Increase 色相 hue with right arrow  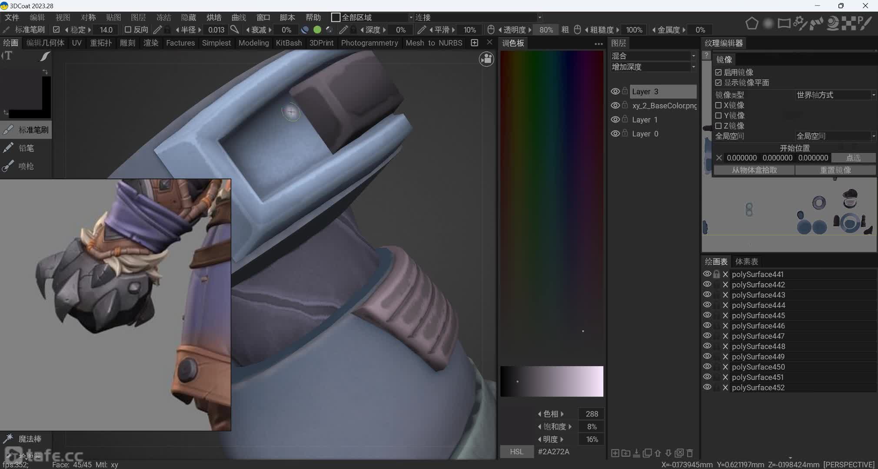click(562, 414)
